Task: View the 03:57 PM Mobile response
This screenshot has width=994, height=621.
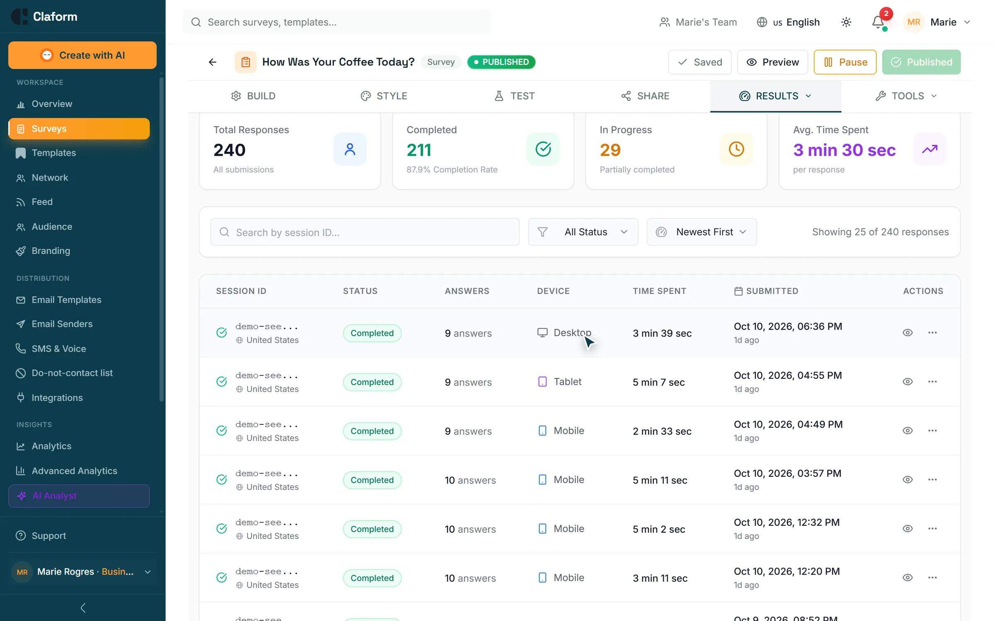Action: click(907, 479)
